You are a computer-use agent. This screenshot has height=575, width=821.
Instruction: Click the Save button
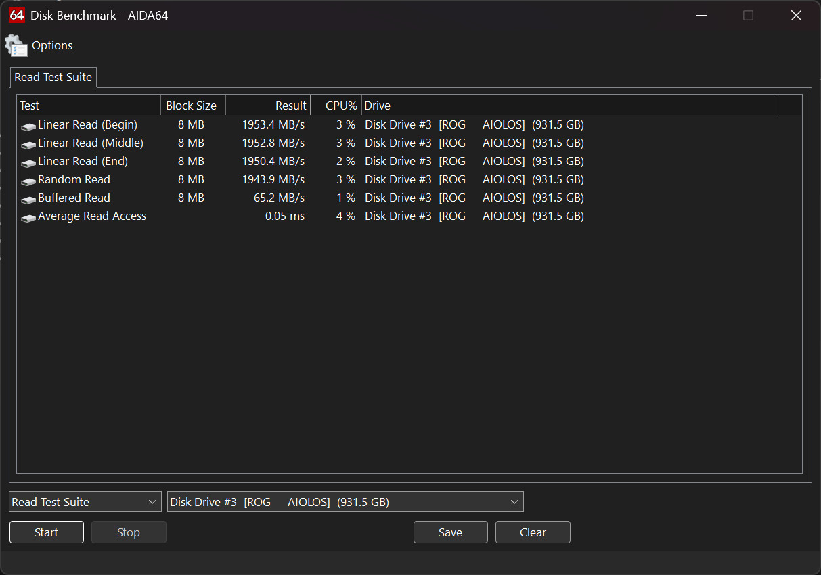pos(451,532)
